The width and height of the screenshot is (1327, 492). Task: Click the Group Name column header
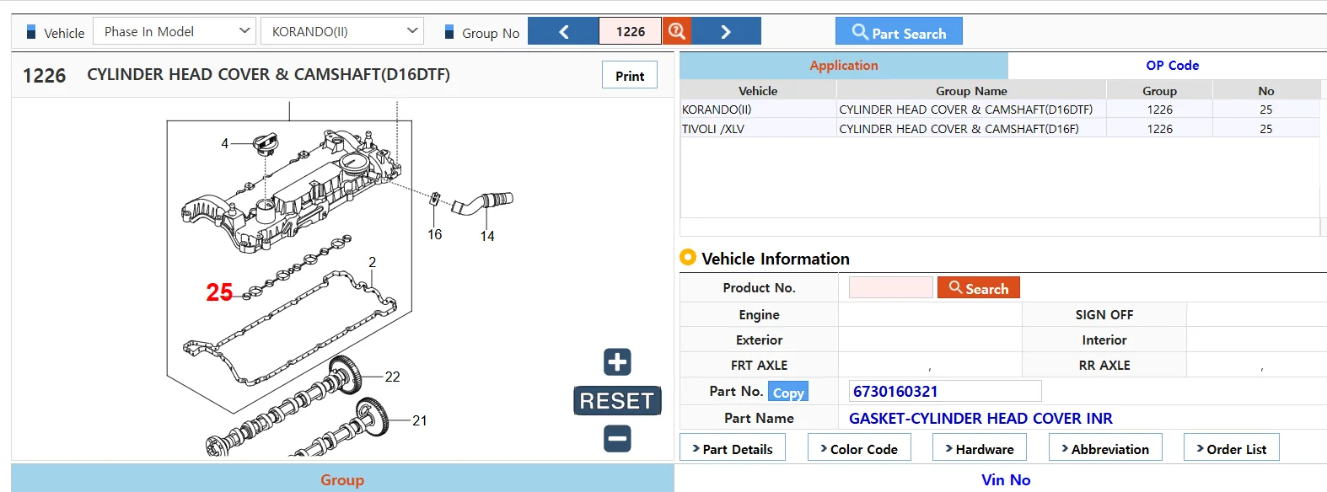[971, 90]
